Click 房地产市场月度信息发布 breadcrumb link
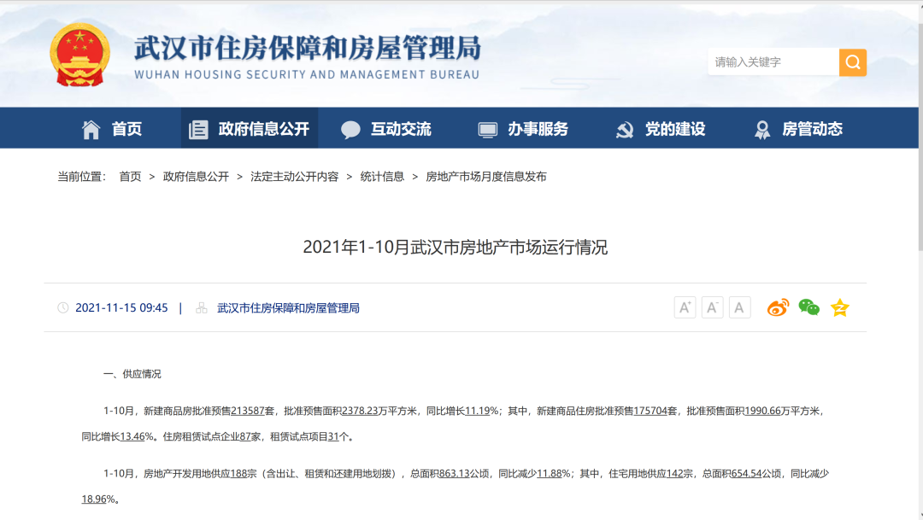Screen dimensions: 923x520 pos(485,177)
